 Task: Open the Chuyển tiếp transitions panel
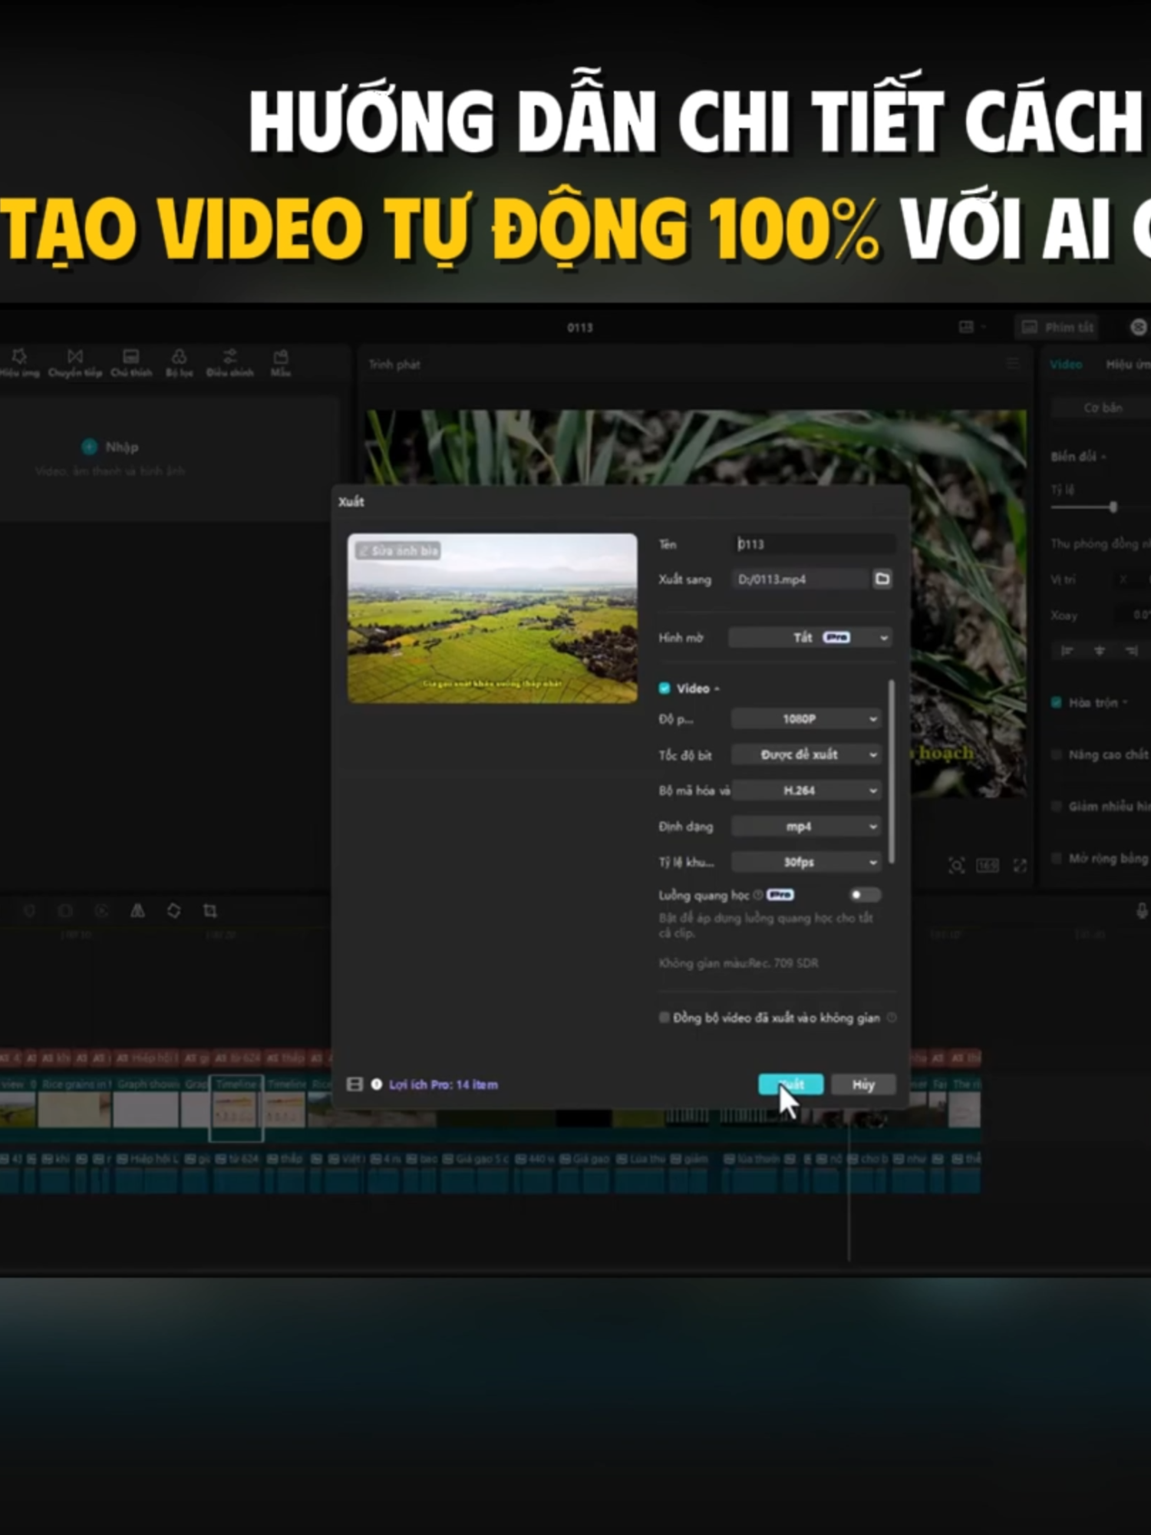[x=74, y=363]
